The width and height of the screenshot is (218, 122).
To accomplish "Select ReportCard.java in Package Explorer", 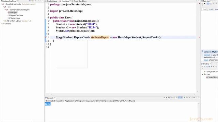I will coord(17,15).
